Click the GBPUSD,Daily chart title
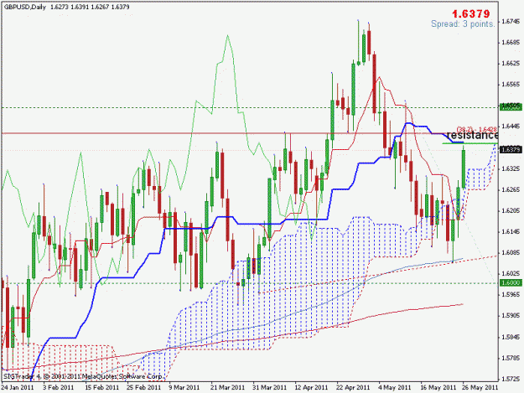This screenshot has height=393, width=524. [x=25, y=7]
